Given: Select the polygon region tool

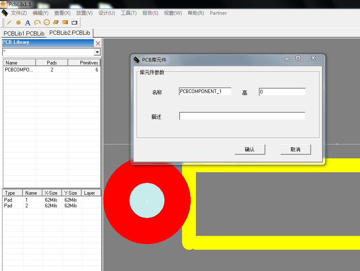Looking at the screenshot, I should tap(56, 22).
